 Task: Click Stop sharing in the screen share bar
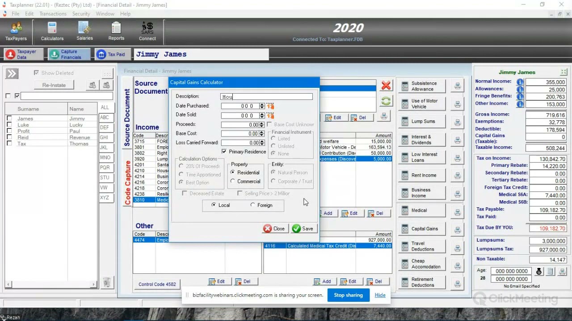[x=348, y=295]
